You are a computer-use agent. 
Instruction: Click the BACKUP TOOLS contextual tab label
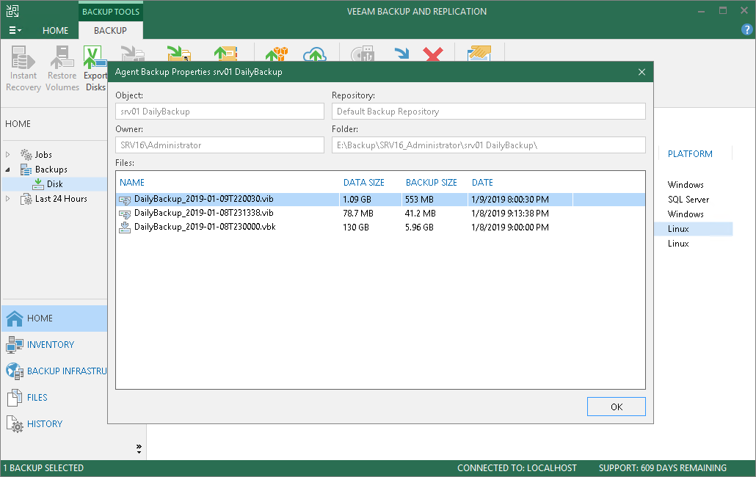coord(110,12)
